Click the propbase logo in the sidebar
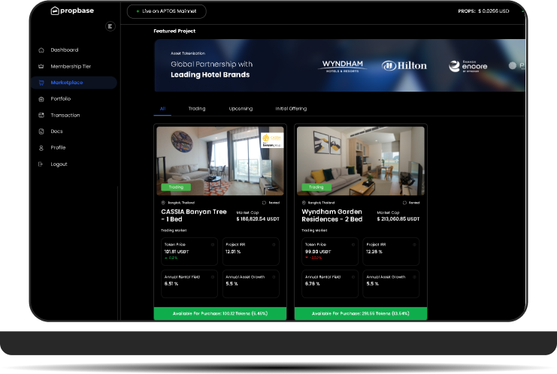 tap(74, 11)
